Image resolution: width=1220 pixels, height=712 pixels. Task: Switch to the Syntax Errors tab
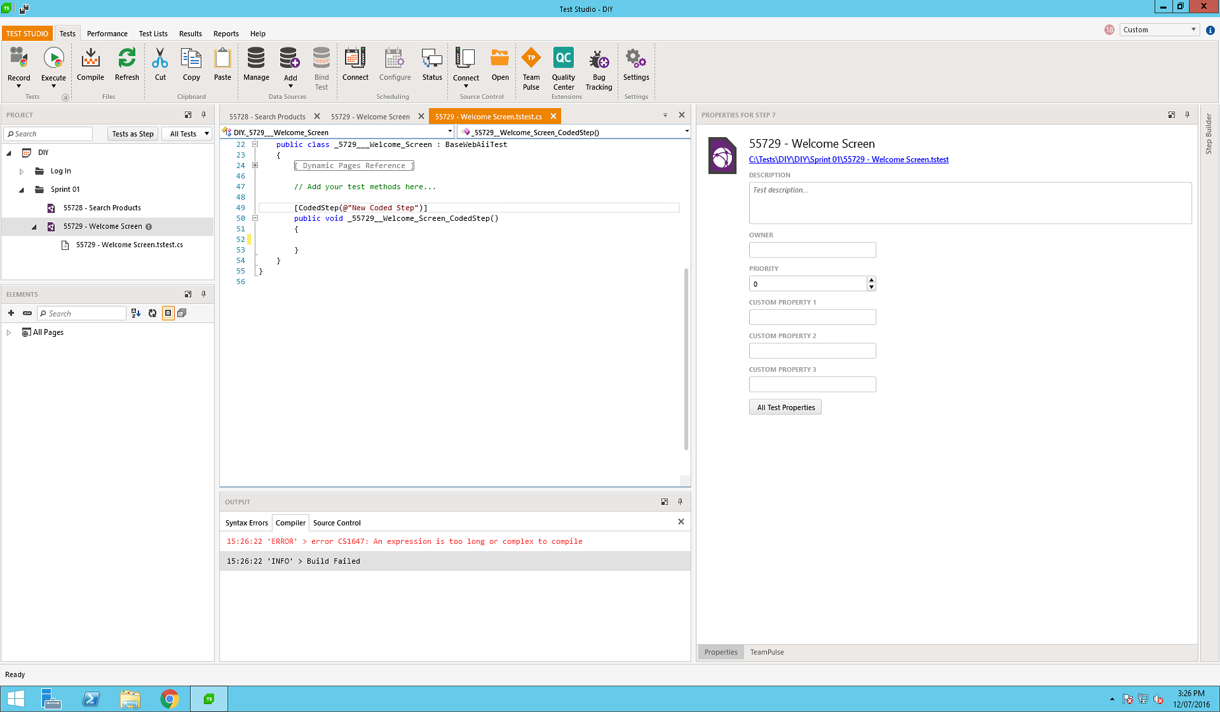click(247, 523)
